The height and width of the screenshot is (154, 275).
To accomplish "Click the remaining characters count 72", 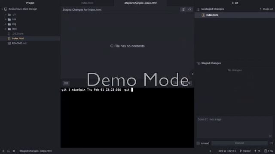I will [x=272, y=143].
